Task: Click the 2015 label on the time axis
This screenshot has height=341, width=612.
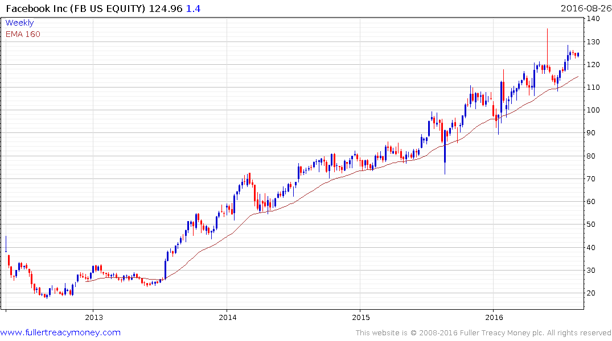Action: 360,317
